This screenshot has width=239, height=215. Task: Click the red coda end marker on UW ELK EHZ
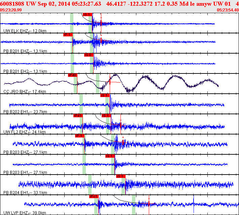[x=101, y=23]
